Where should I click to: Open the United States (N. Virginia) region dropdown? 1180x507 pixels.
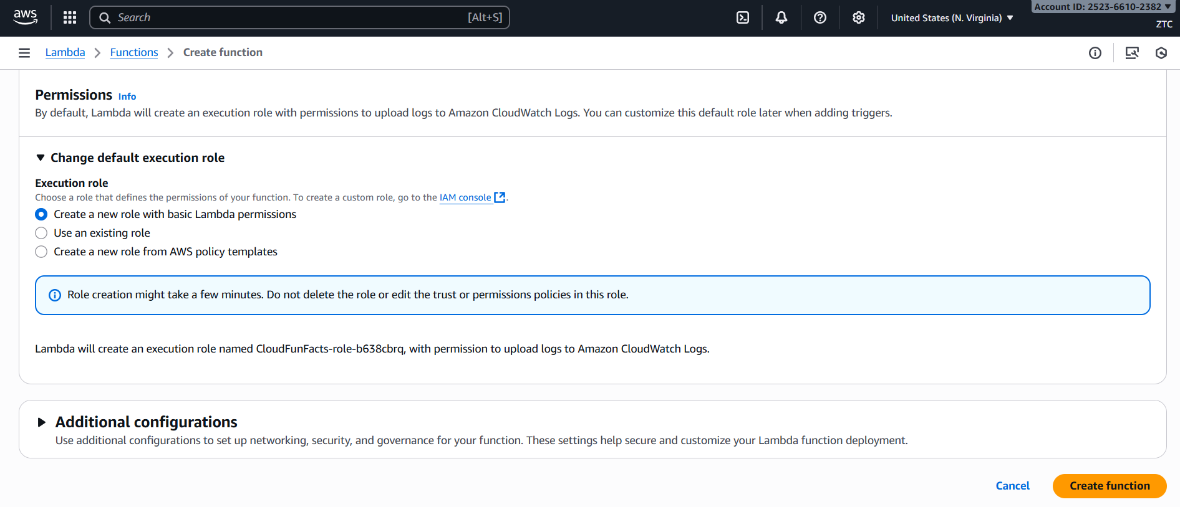click(952, 18)
